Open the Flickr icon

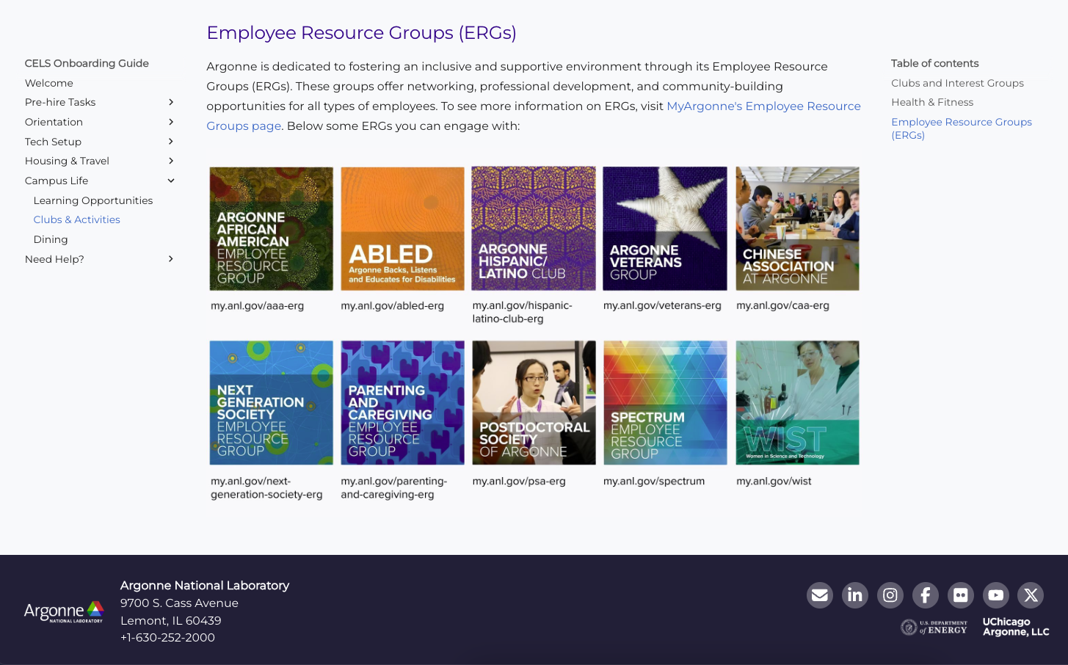[x=961, y=595]
